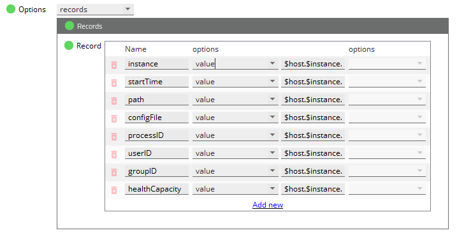Edit the startTime name field
Image resolution: width=457 pixels, height=235 pixels.
point(157,82)
